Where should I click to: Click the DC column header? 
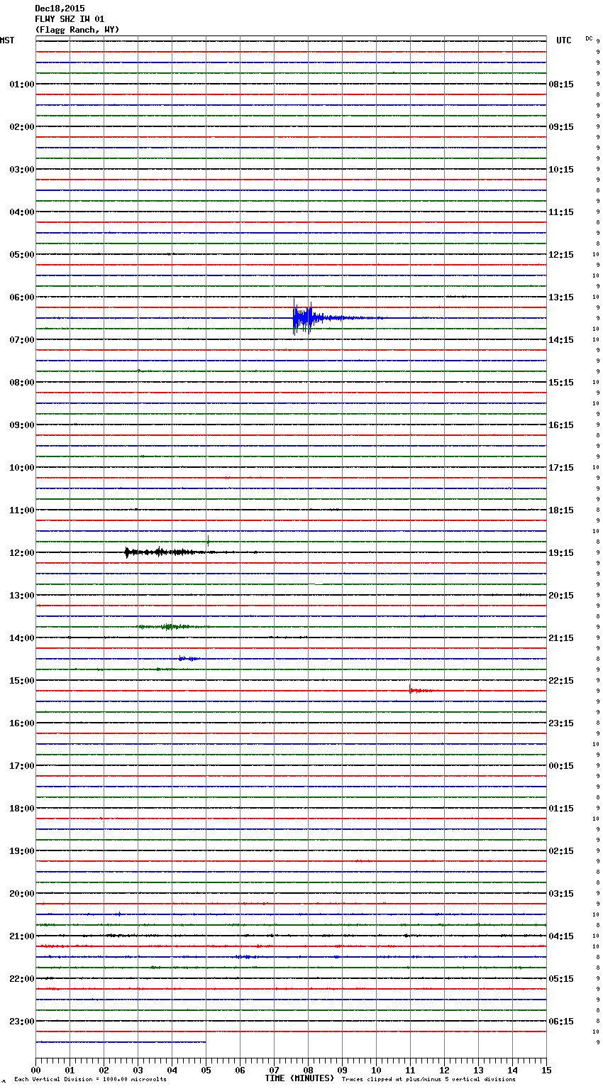(x=589, y=38)
